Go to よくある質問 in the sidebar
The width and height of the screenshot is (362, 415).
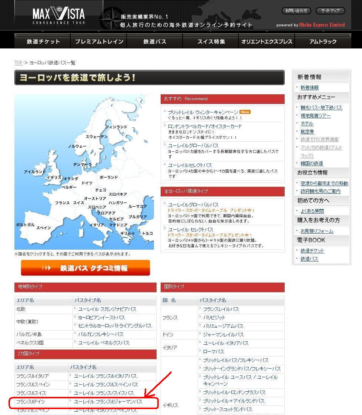click(x=312, y=211)
